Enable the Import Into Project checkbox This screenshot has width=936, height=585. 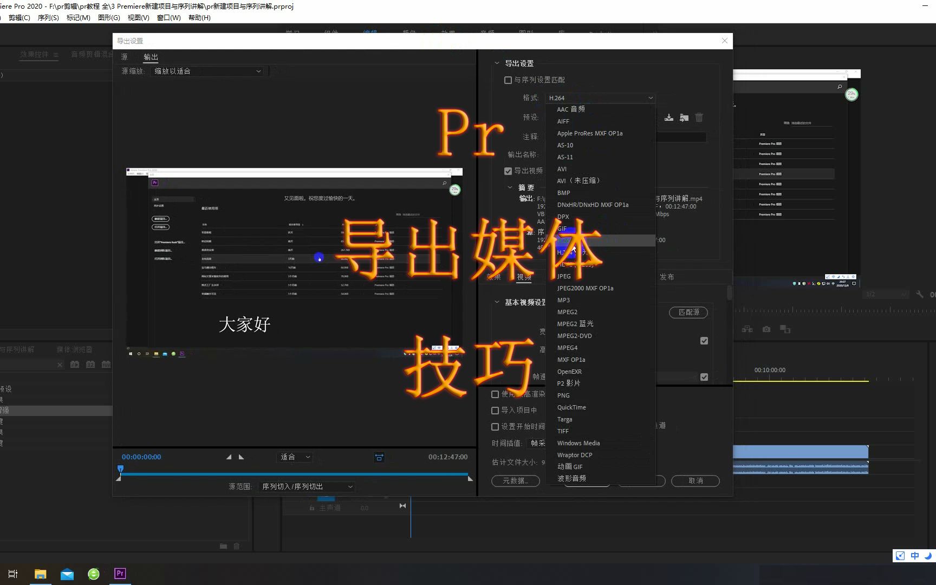[495, 411]
